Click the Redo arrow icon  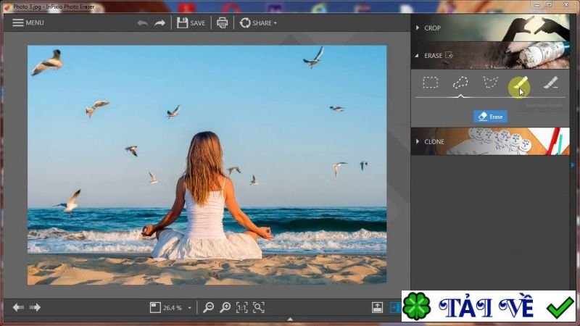(159, 22)
